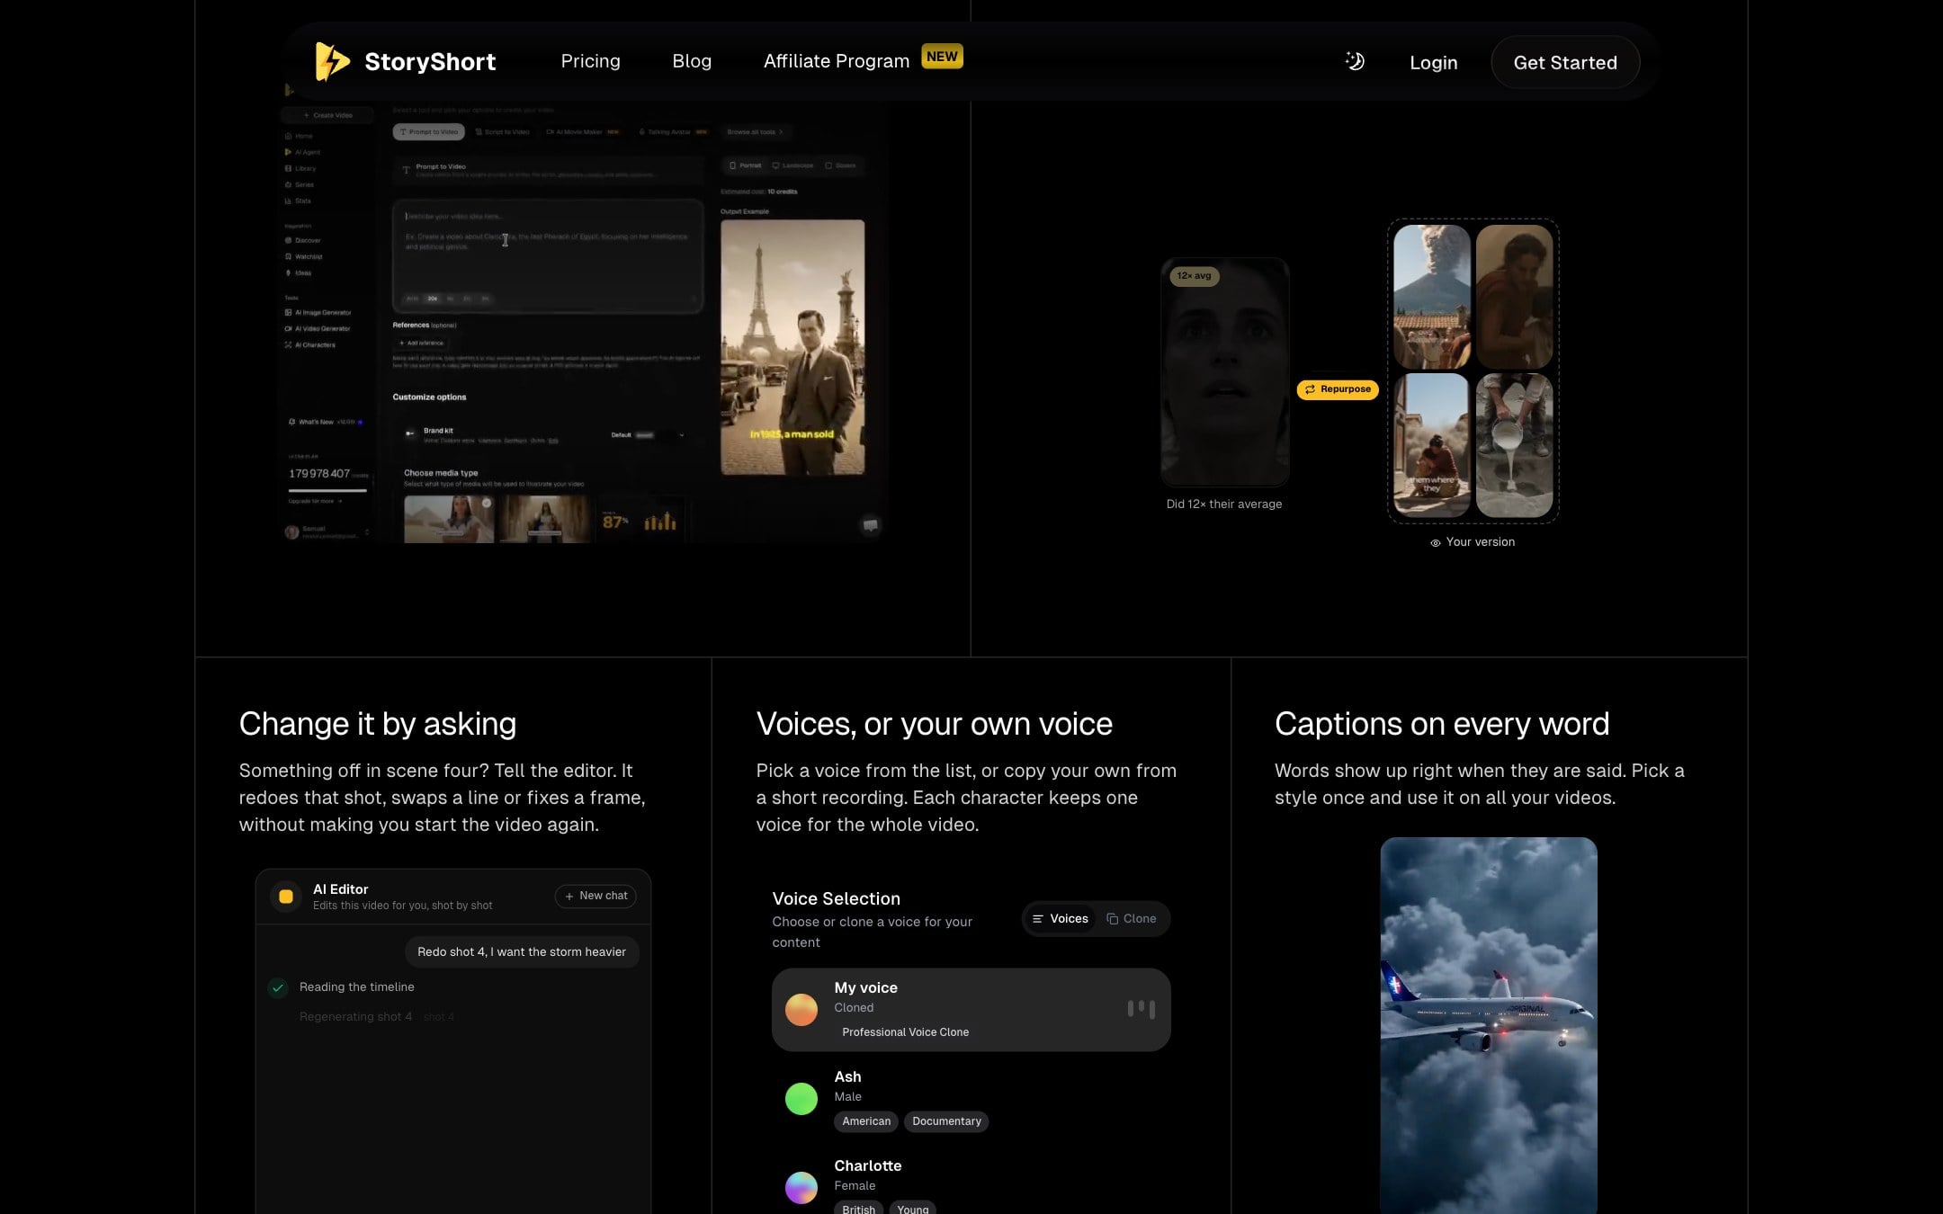1943x1214 pixels.
Task: Select Charlotte's gradient voice avatar
Action: click(801, 1188)
